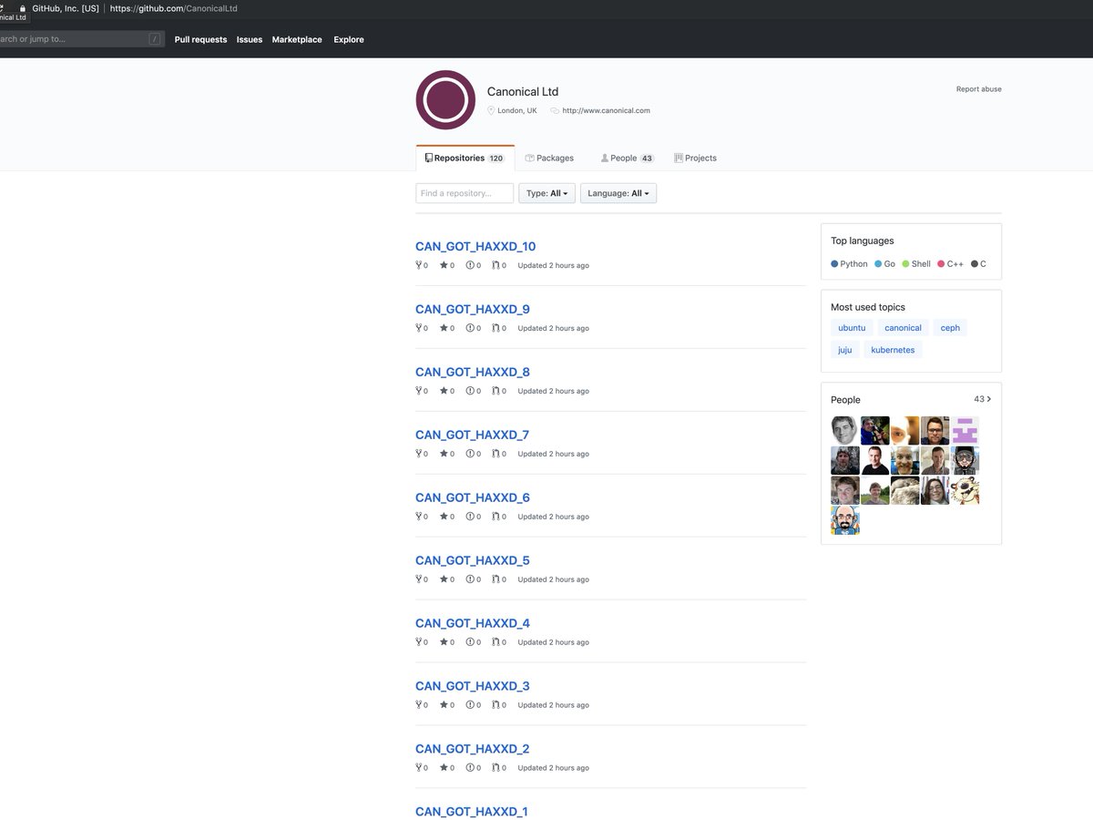Focus the GitHub search or jump to box
The image size is (1093, 820).
coord(82,39)
